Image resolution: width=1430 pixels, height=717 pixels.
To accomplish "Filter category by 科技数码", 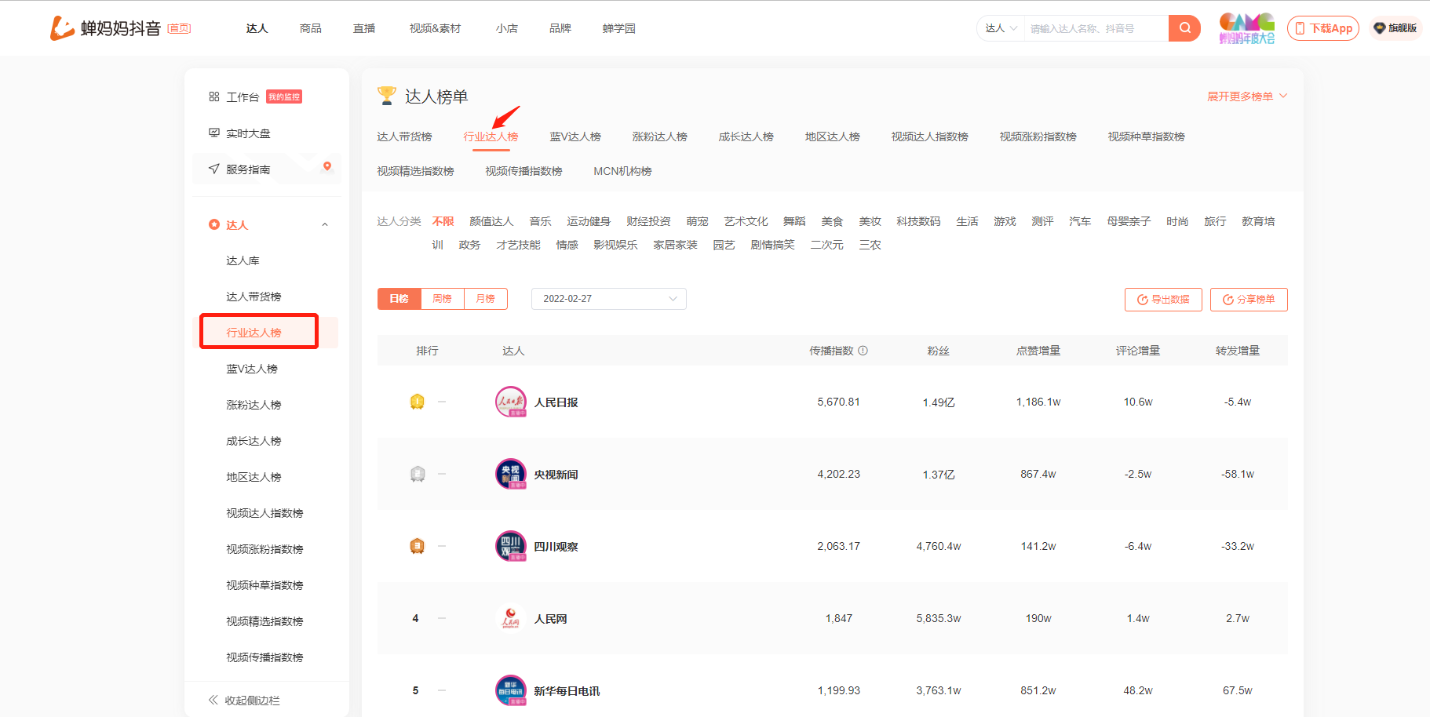I will pyautogui.click(x=918, y=221).
